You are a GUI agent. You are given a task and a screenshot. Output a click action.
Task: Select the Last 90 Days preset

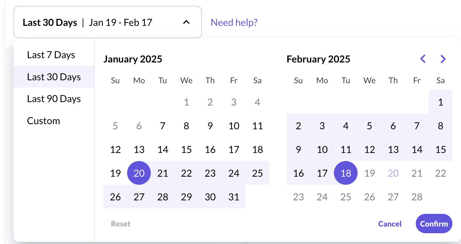(54, 99)
